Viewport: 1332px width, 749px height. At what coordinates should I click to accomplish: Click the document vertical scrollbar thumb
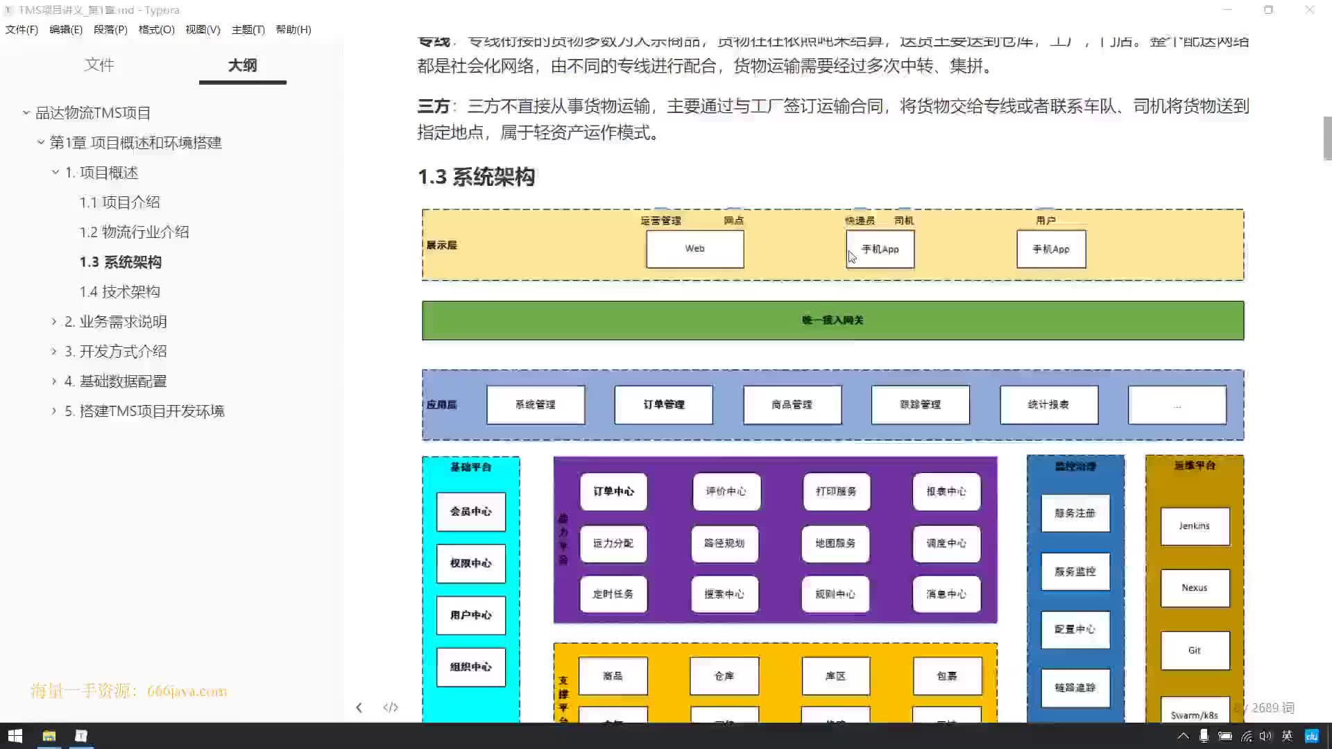(x=1327, y=138)
